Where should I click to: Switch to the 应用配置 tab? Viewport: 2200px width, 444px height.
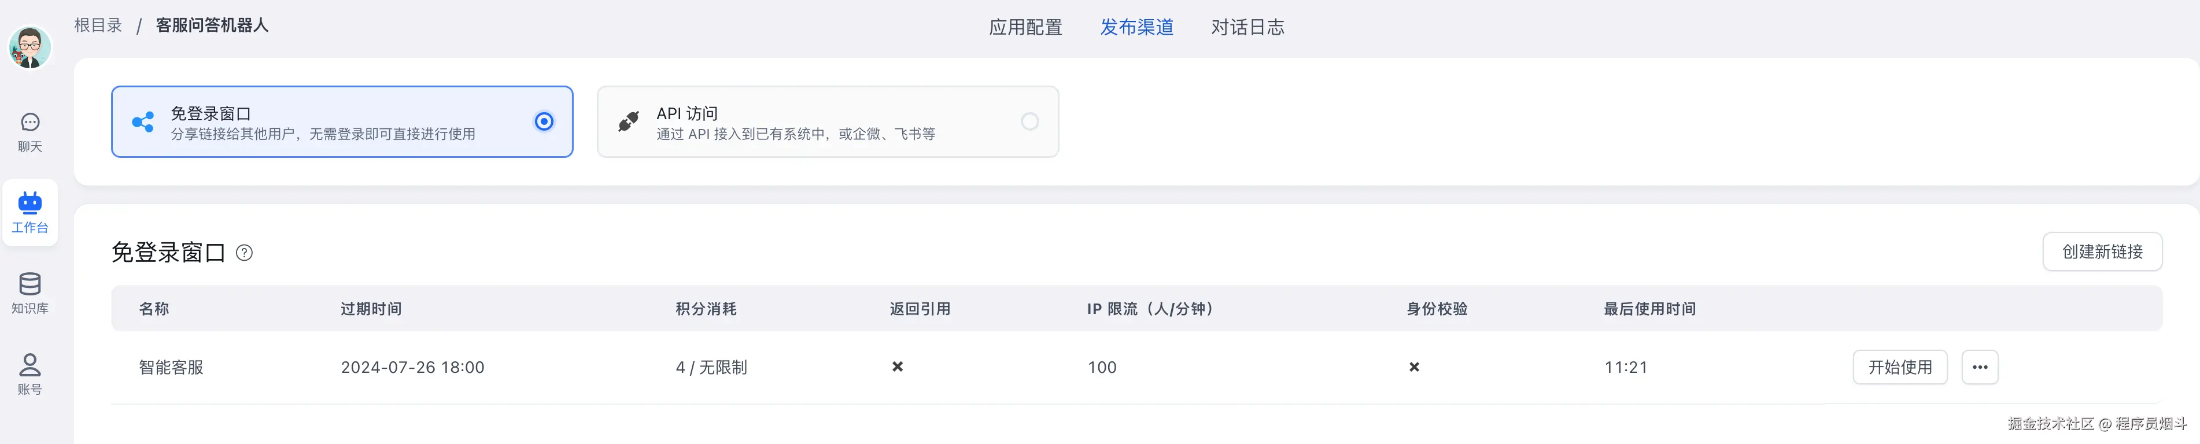pyautogui.click(x=1025, y=27)
